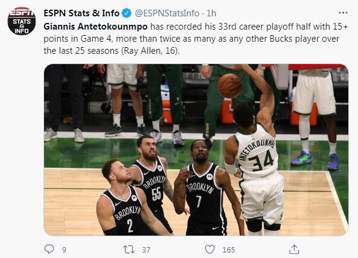Open the @ESPNStatsInfo handle link

click(x=167, y=13)
